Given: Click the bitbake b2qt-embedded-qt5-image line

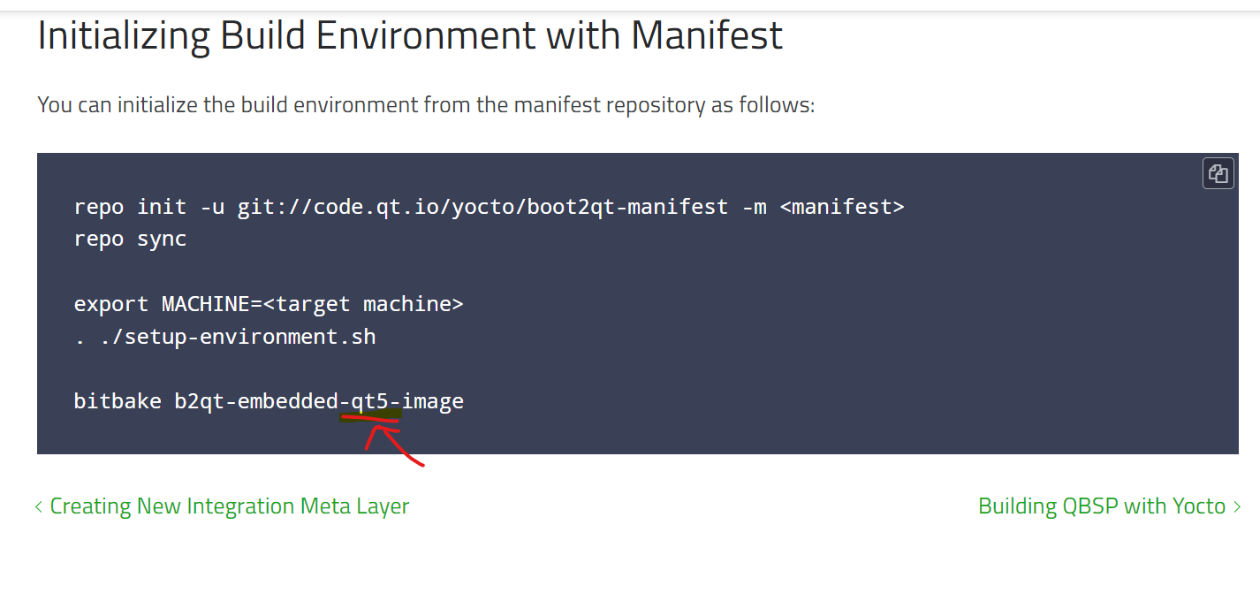Looking at the screenshot, I should pyautogui.click(x=269, y=401).
